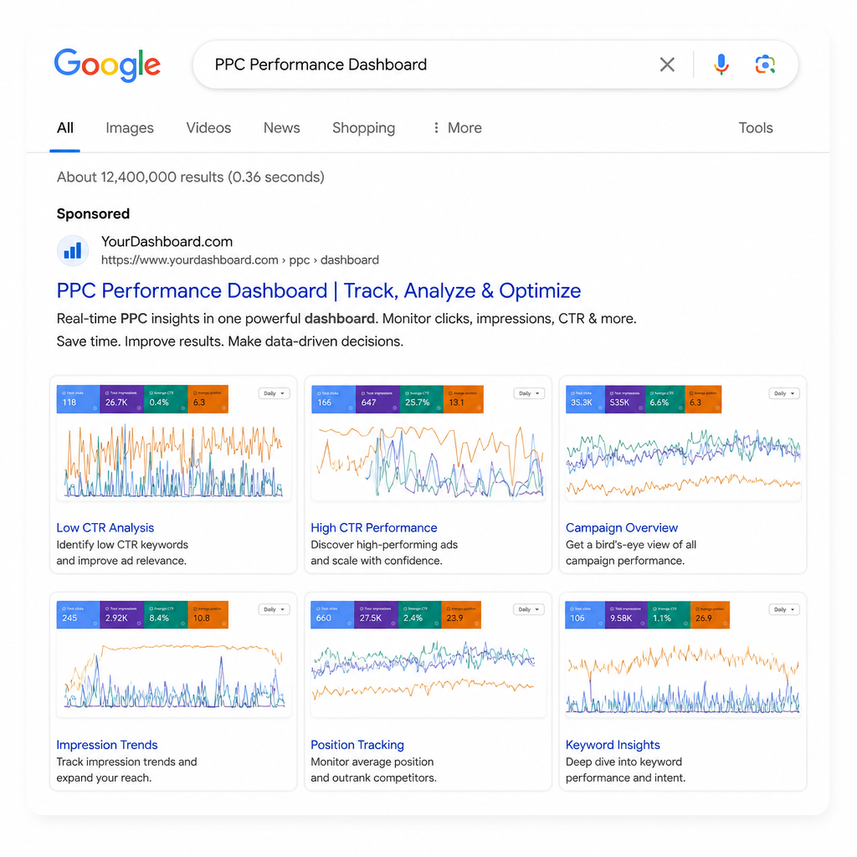This screenshot has height=857, width=857.
Task: Switch to the Images tab
Action: tap(130, 128)
